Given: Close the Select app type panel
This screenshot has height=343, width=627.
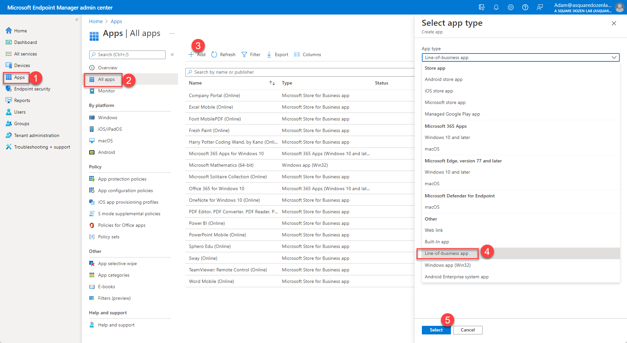Looking at the screenshot, I should [614, 23].
